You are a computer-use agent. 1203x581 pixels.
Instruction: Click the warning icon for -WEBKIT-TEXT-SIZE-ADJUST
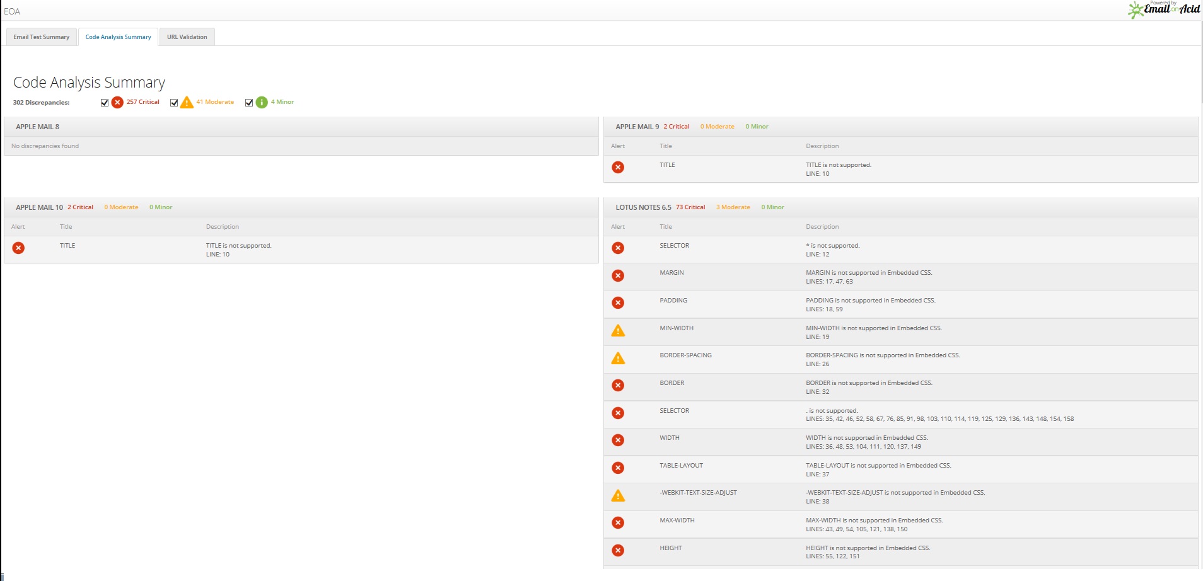click(618, 496)
